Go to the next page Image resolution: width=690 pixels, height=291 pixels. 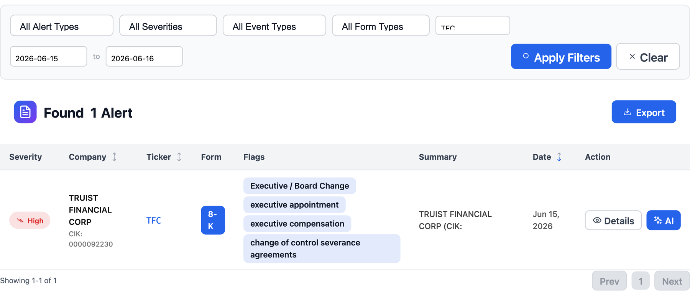(x=672, y=281)
